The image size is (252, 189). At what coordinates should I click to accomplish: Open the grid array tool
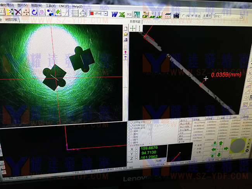coord(75,13)
